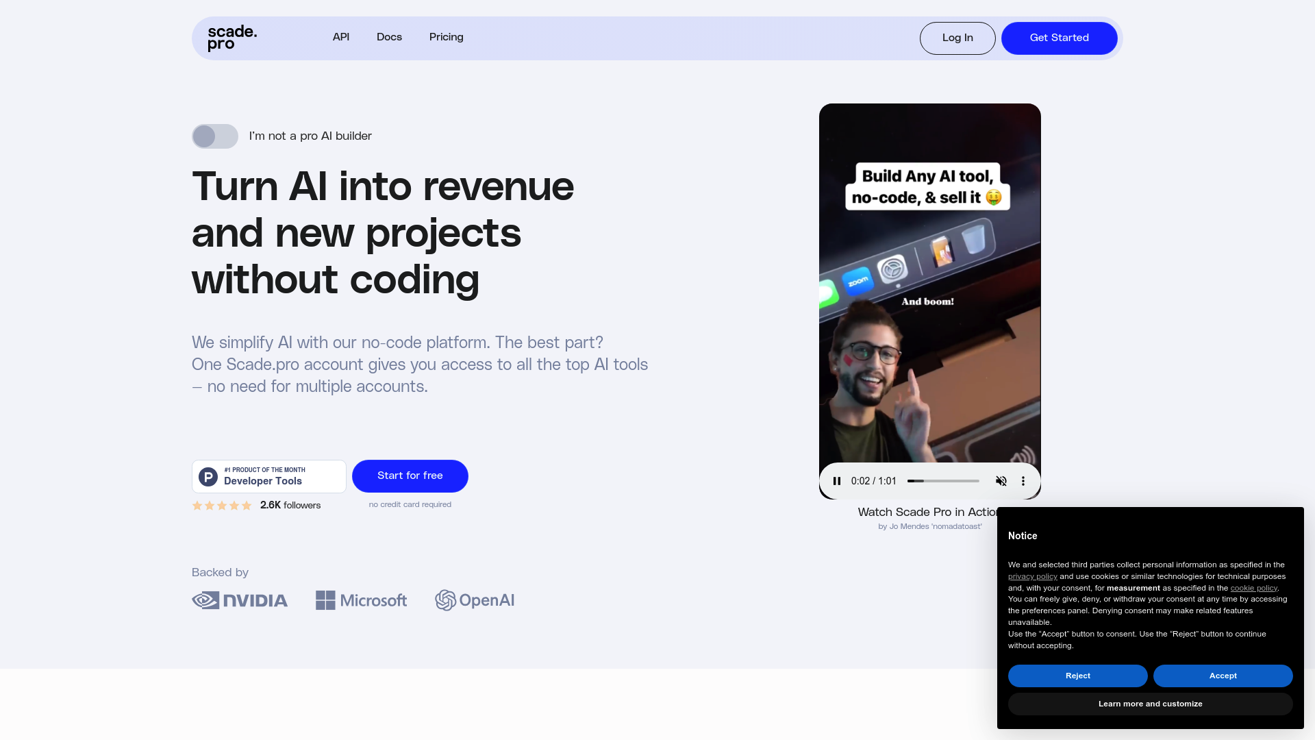Open the Docs page
1315x740 pixels.
coord(389,37)
